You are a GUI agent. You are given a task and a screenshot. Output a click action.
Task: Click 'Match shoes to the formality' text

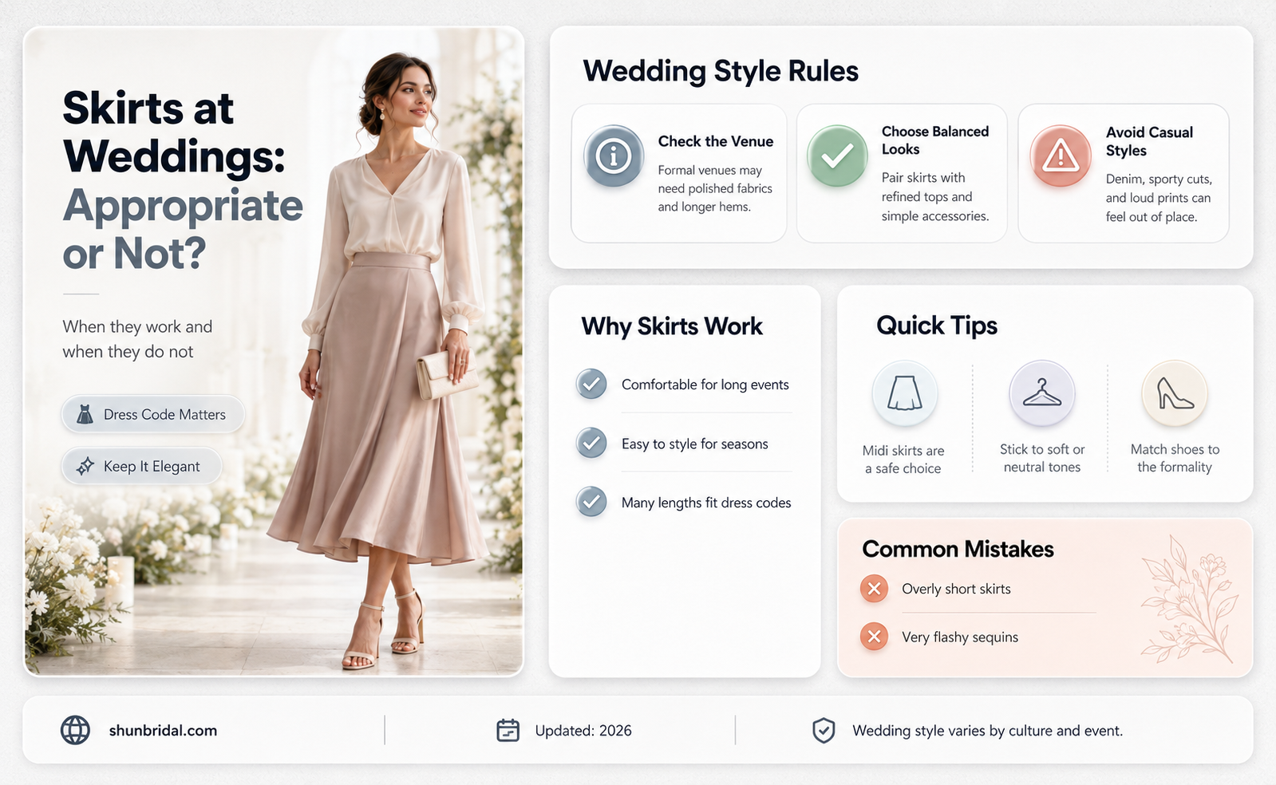[x=1175, y=458]
